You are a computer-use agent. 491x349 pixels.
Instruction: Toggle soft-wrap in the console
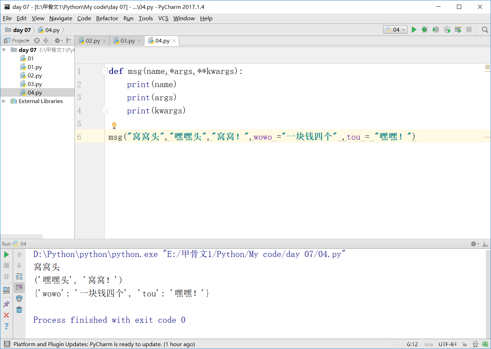tap(19, 276)
